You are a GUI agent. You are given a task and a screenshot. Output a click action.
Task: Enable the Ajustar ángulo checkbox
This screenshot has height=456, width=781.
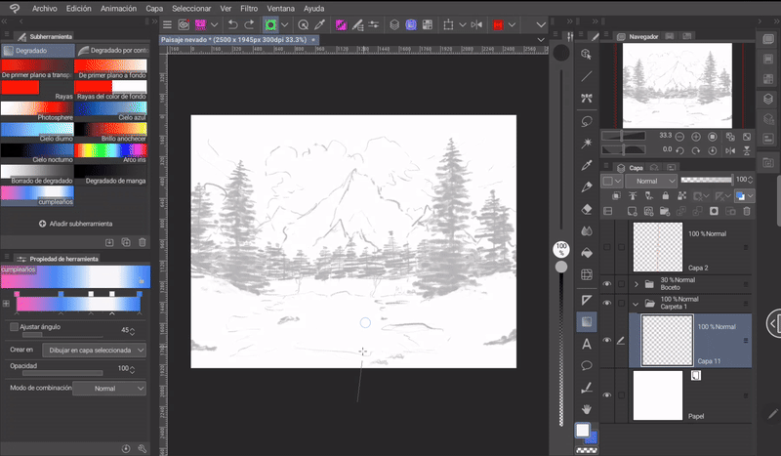[14, 327]
